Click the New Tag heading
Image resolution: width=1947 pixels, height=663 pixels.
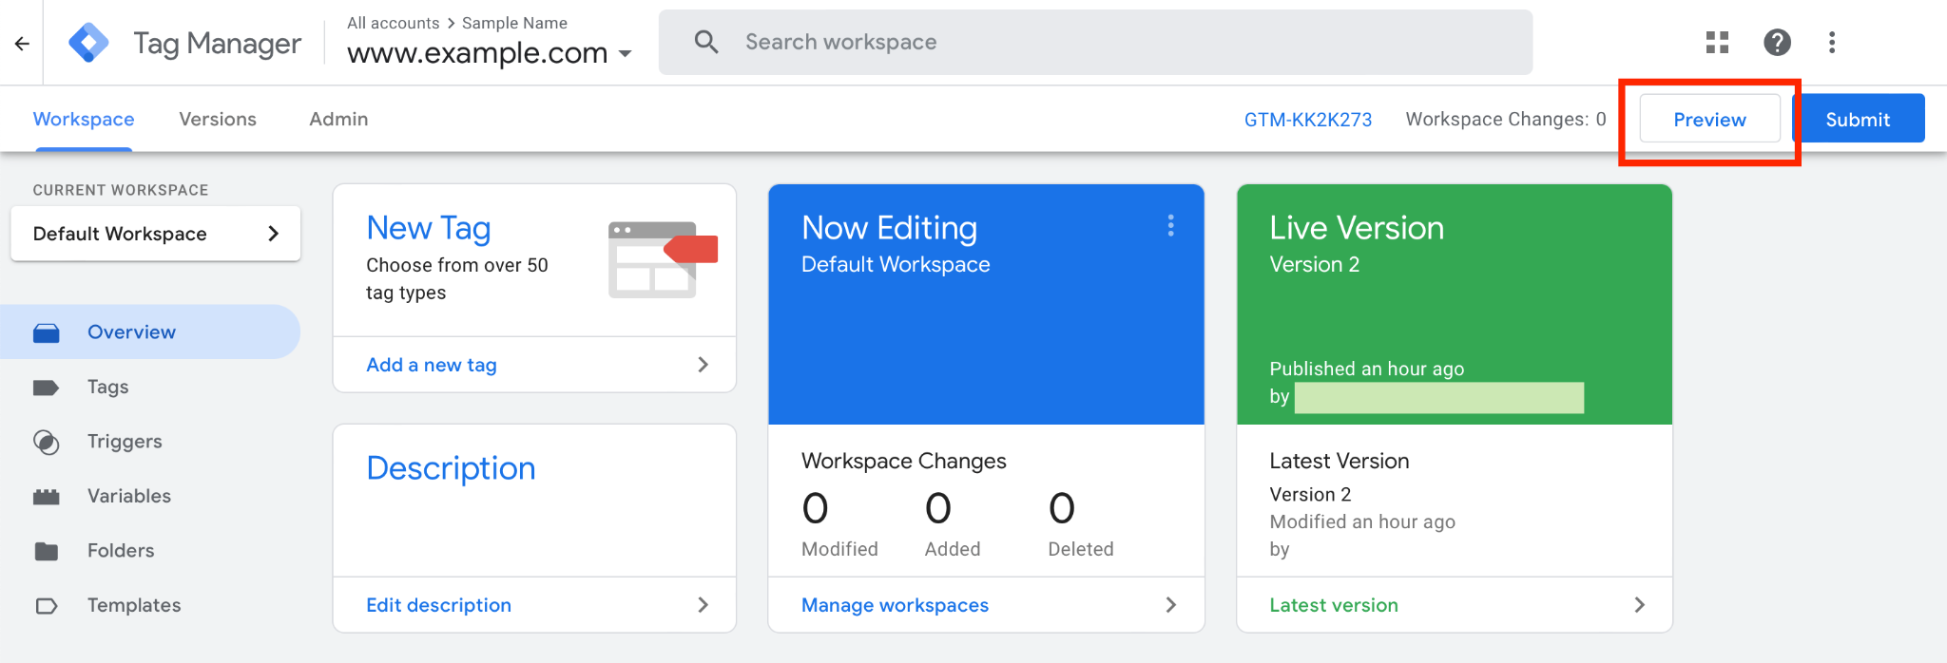coord(429,228)
